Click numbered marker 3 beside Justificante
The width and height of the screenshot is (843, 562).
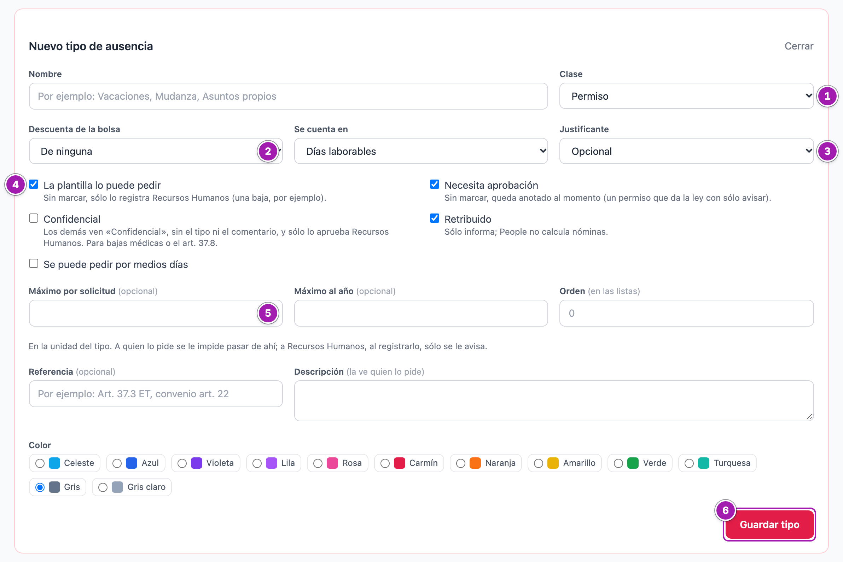pyautogui.click(x=827, y=151)
